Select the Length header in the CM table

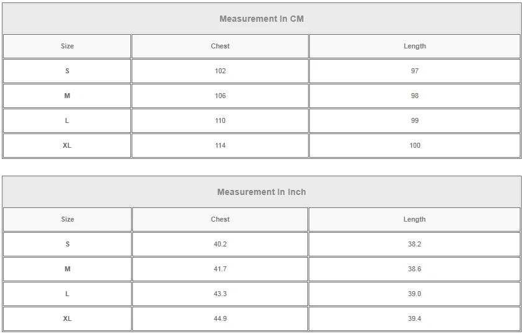(414, 46)
